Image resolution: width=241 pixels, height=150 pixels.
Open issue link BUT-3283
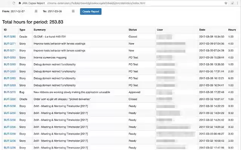[10, 57]
